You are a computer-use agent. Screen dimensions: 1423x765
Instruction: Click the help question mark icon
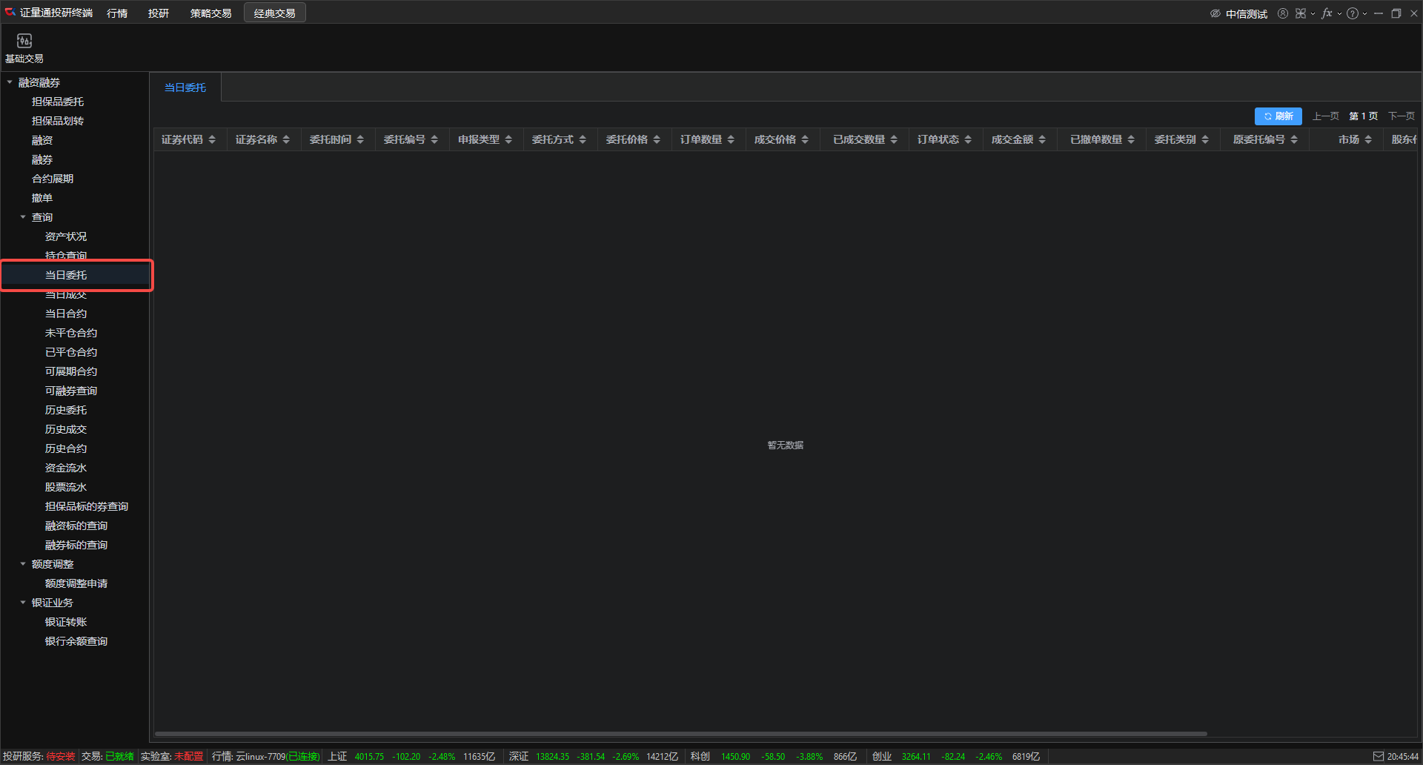(1353, 13)
